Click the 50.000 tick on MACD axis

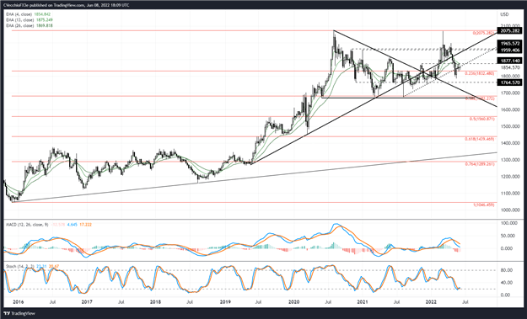[508, 236]
